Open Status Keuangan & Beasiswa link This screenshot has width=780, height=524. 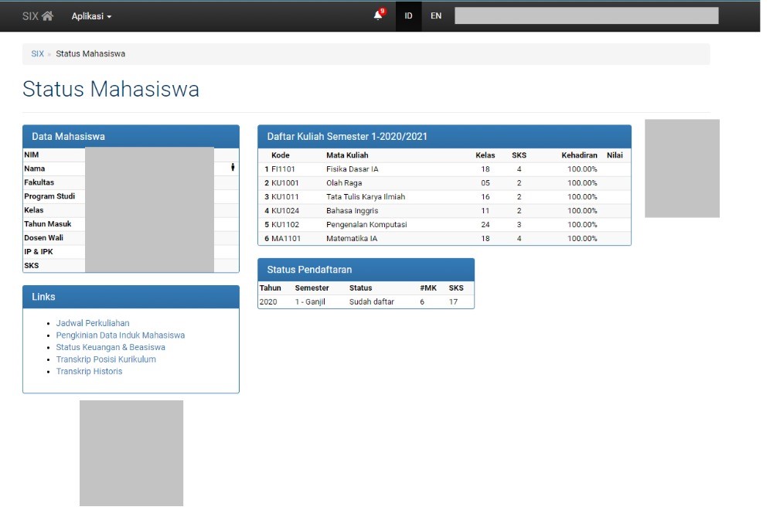coord(111,347)
